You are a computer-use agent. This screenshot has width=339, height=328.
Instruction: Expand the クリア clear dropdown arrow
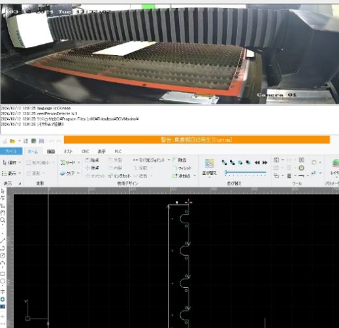[x=78, y=173]
